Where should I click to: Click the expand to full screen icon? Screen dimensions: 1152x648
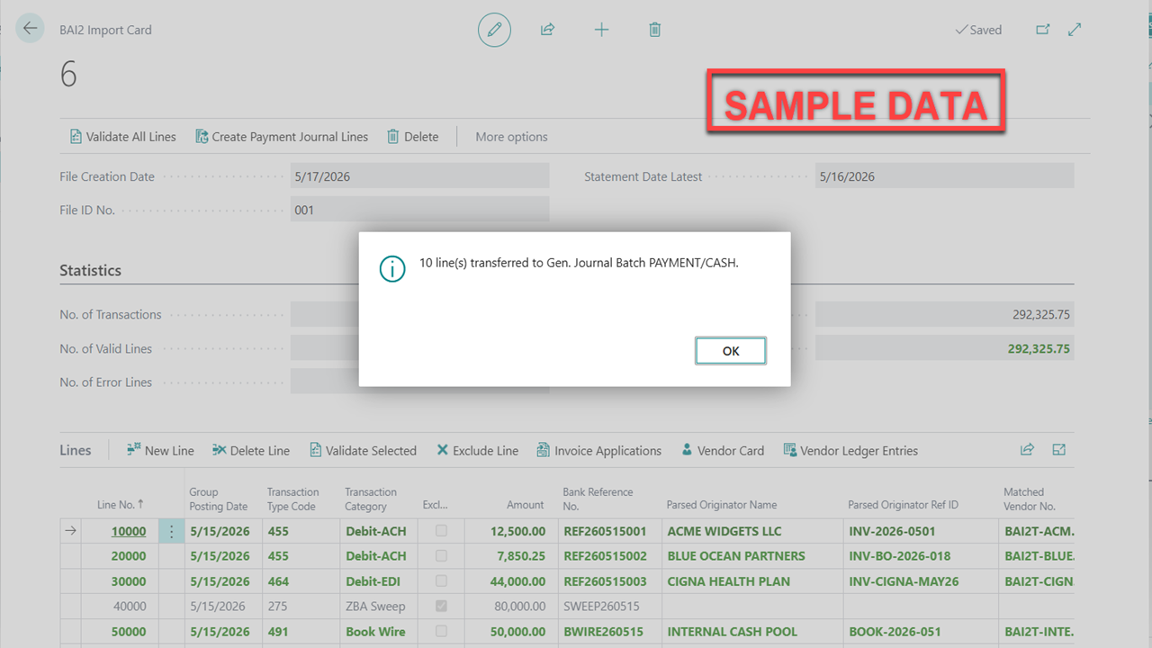(x=1075, y=30)
